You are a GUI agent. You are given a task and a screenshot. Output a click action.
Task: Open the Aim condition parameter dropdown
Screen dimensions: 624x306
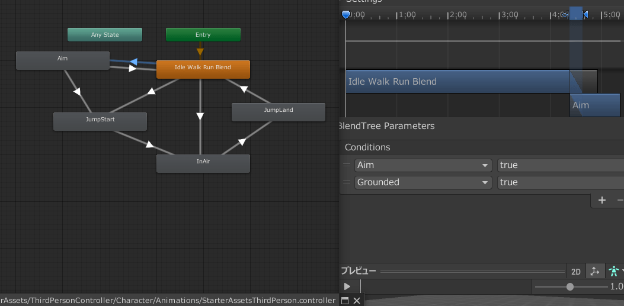[423, 165]
